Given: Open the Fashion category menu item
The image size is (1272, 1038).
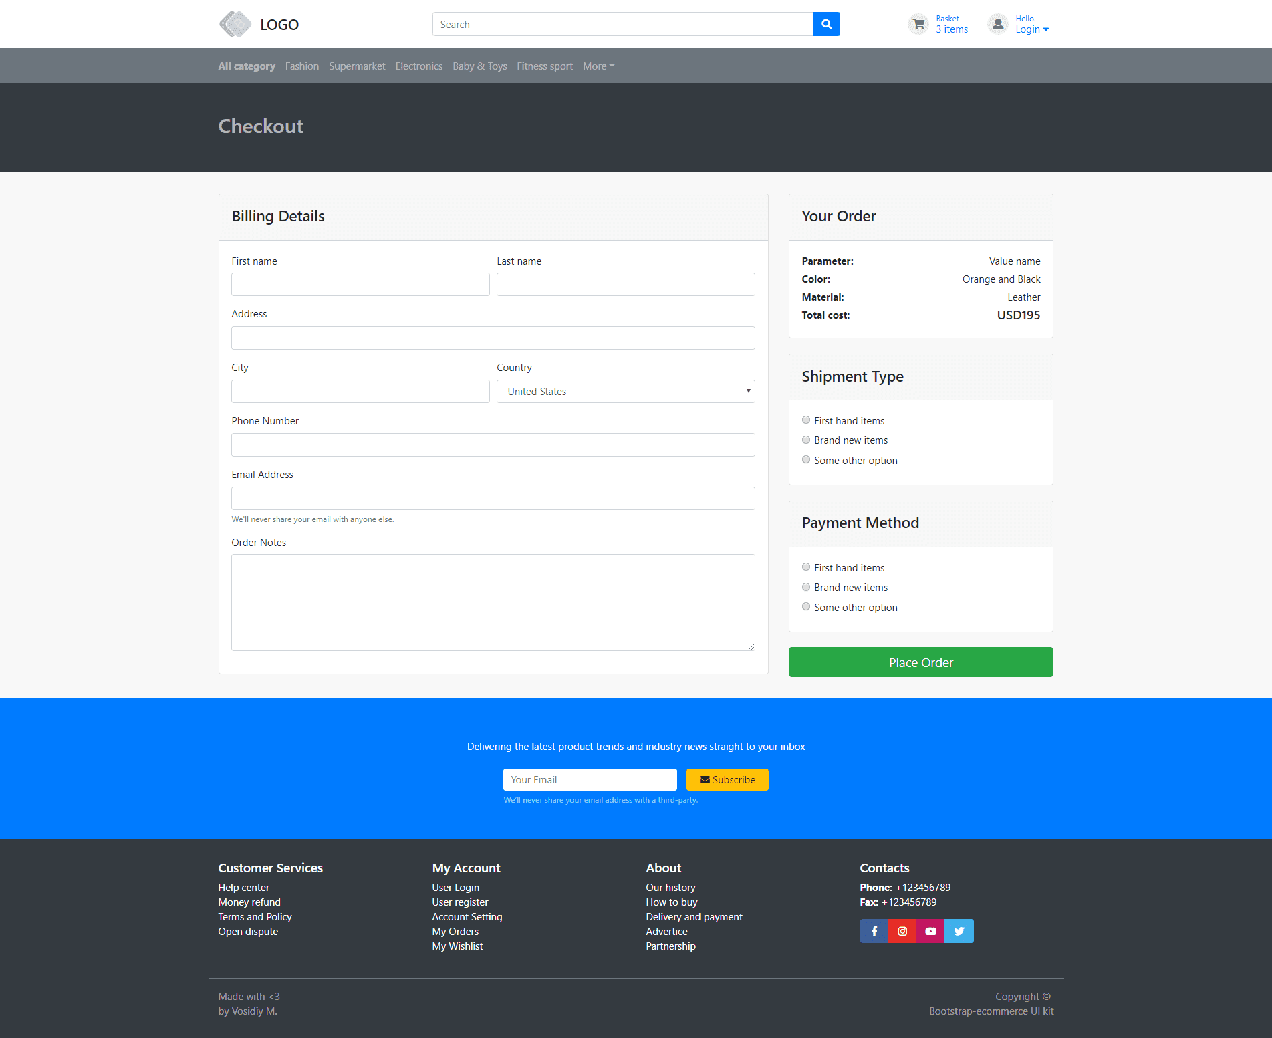Looking at the screenshot, I should pyautogui.click(x=301, y=66).
